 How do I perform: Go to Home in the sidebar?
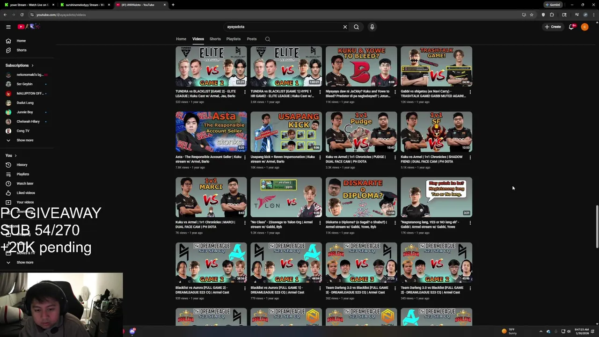tap(21, 41)
